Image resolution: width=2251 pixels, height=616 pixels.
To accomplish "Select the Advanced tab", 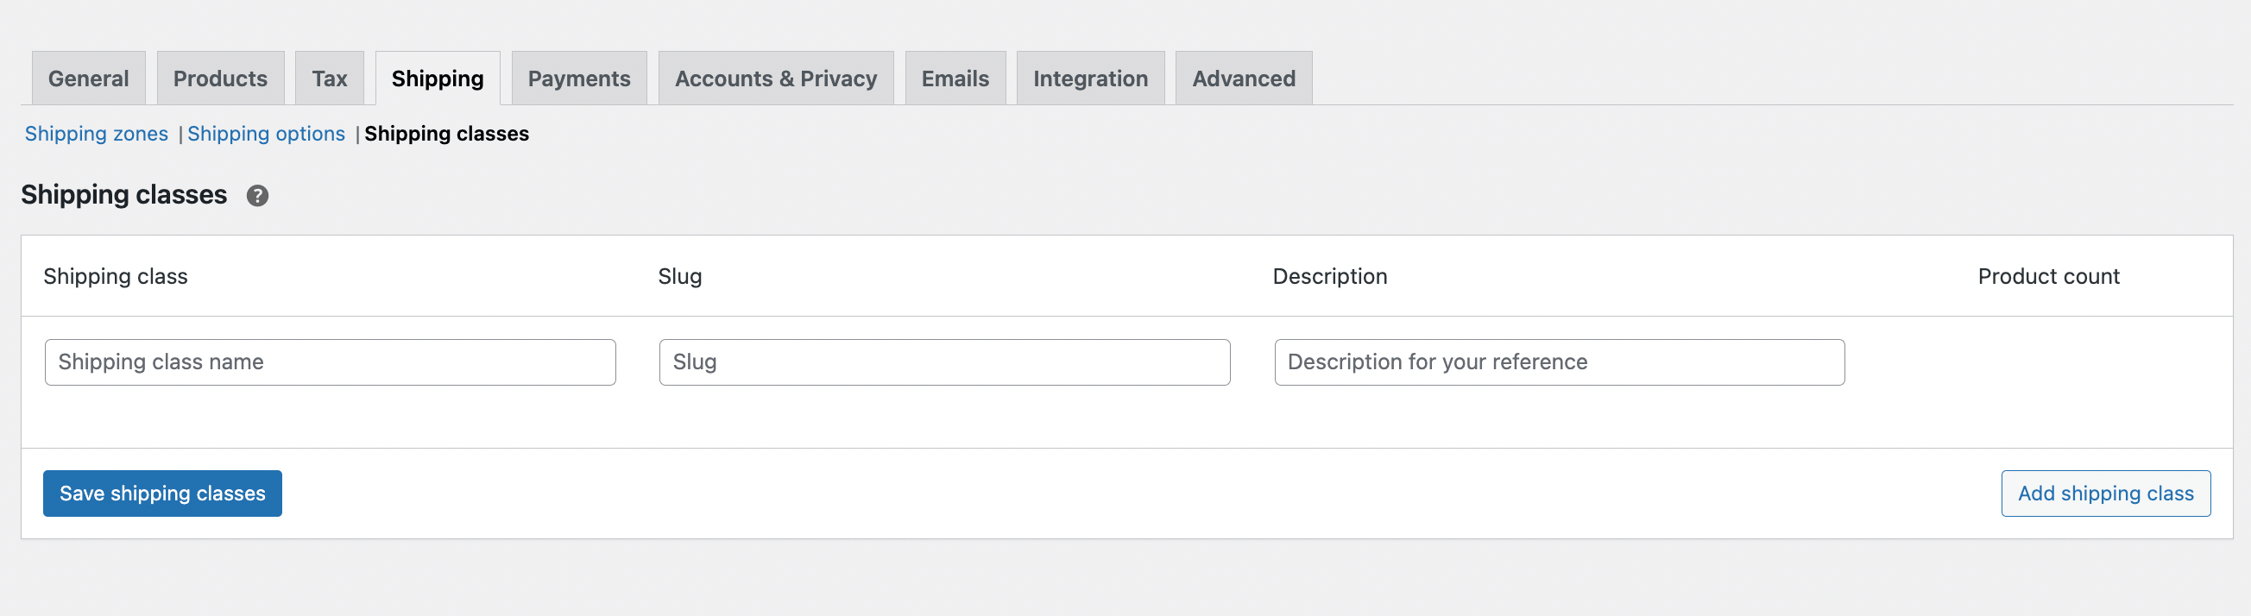I will [x=1244, y=79].
